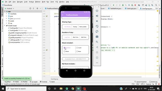Collapse Gradle Scripts node

5,26
